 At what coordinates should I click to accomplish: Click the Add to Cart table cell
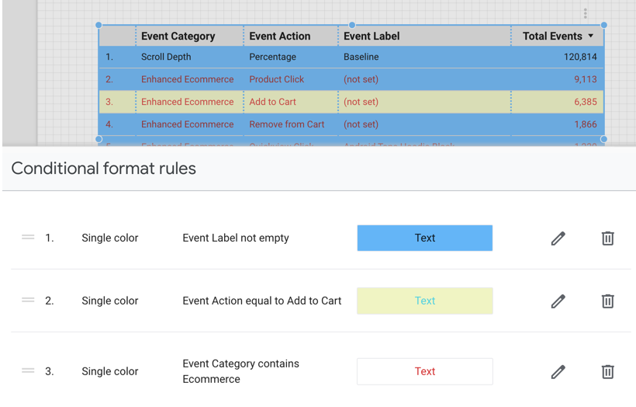[x=272, y=102]
